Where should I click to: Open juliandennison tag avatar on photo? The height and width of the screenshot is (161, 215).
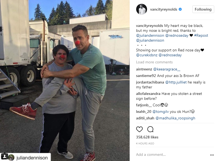[x=11, y=157]
